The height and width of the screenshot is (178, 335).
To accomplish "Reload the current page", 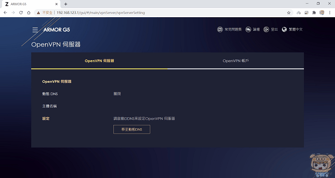I will pyautogui.click(x=21, y=12).
